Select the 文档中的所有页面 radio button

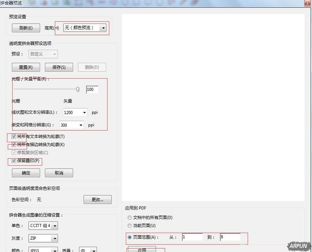click(129, 218)
